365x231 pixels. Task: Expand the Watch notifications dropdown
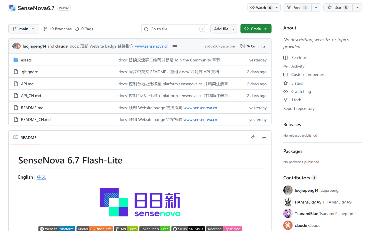click(264, 8)
